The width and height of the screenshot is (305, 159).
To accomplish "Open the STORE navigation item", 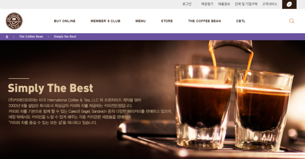I will [x=167, y=21].
